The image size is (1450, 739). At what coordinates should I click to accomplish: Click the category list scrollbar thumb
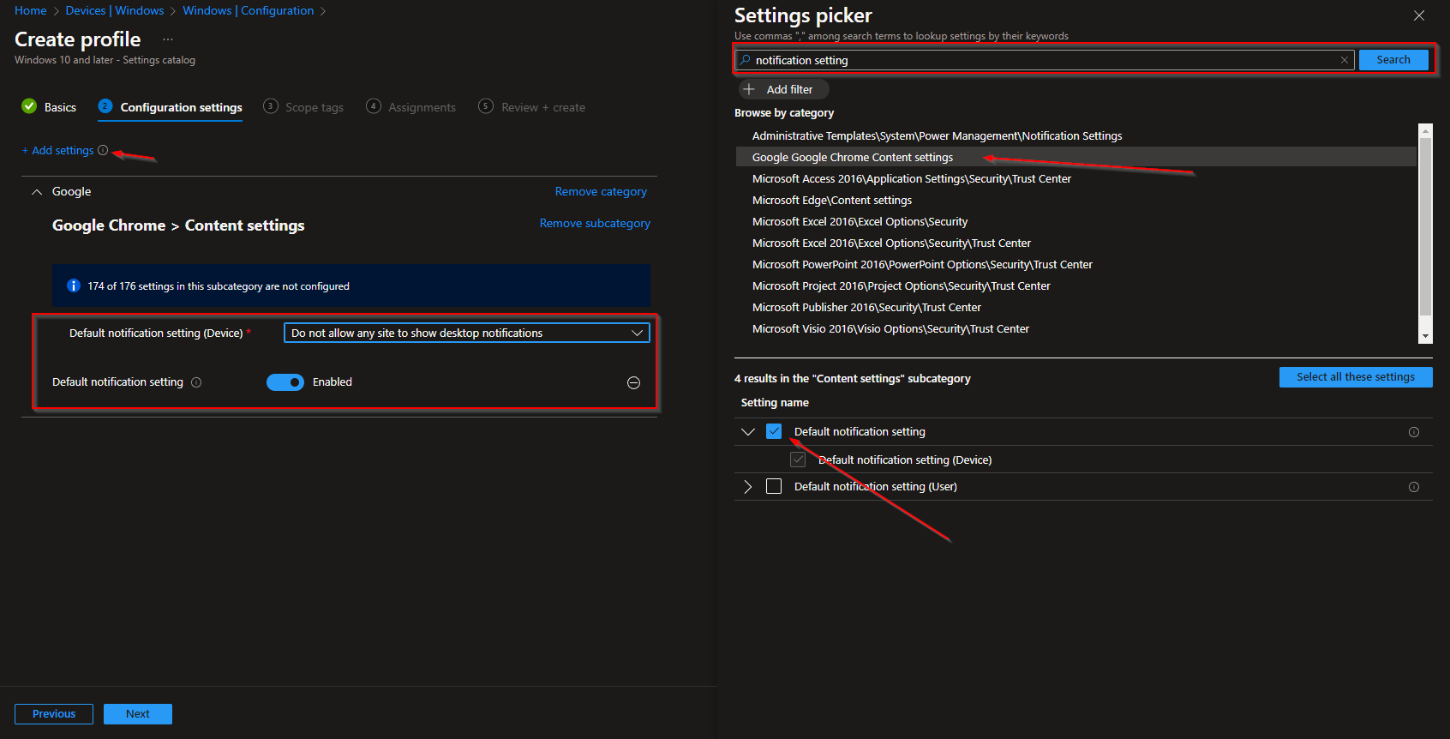(1426, 227)
